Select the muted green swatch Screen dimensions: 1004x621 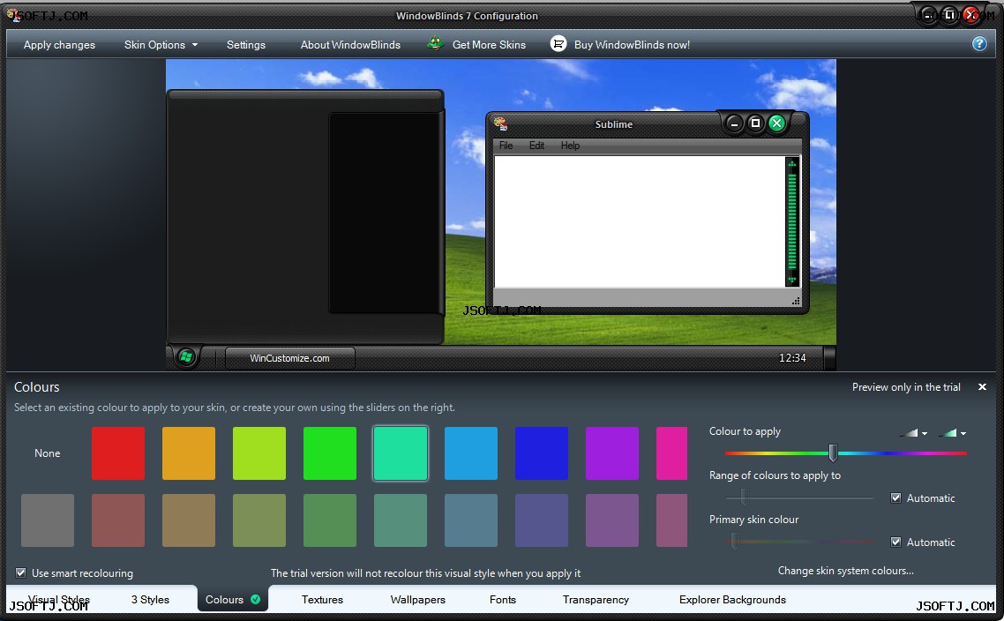330,520
